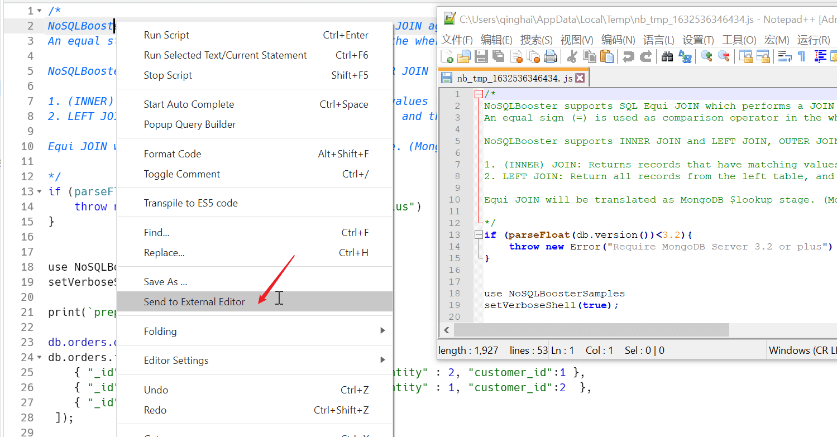The width and height of the screenshot is (837, 437).
Task: Click 'Windows (CR LF' status bar entry
Action: (x=802, y=350)
